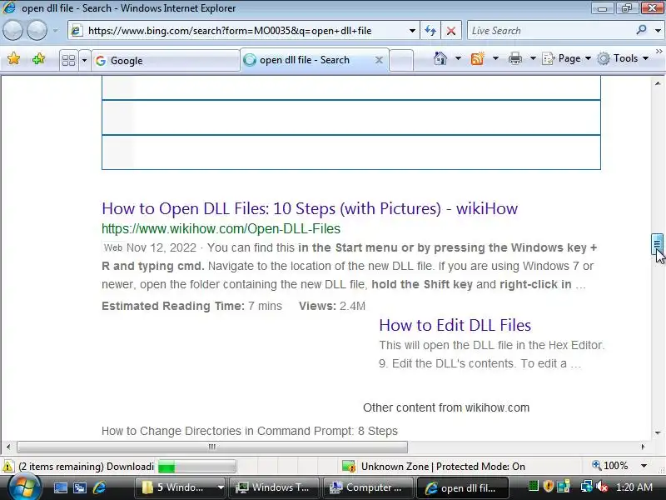Click the tray icon right of the shield
Image resolution: width=666 pixels, height=500 pixels.
click(564, 486)
